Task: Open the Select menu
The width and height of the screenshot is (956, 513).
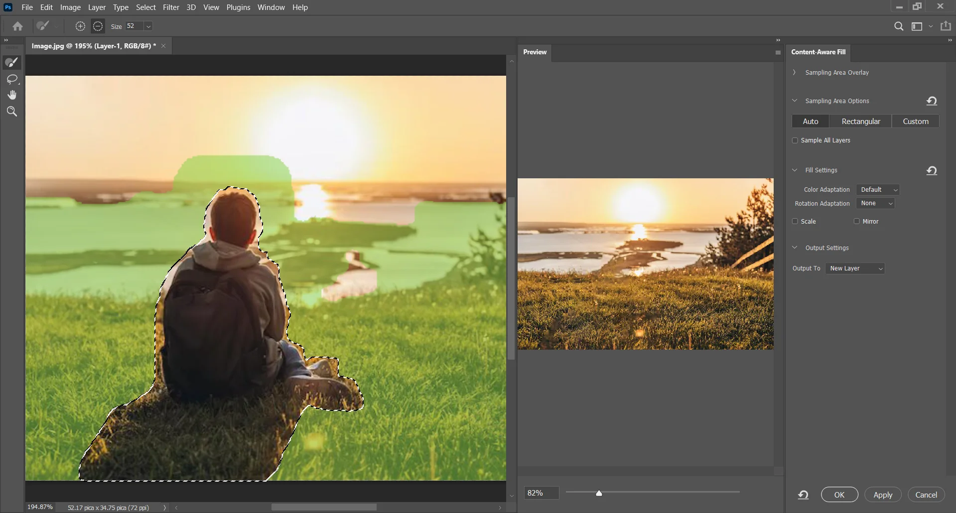Action: click(x=146, y=7)
